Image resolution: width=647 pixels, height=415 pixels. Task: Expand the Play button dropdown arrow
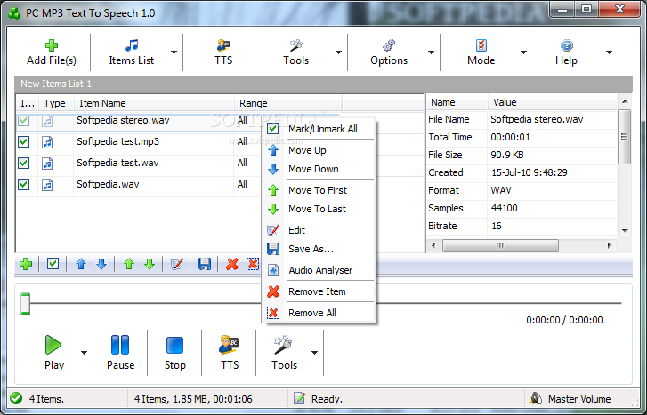pyautogui.click(x=85, y=353)
